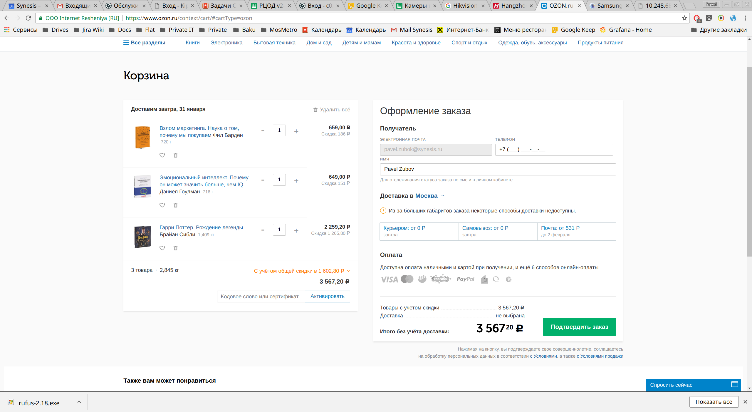The image size is (752, 412).
Task: Click Показать все downloads button
Action: click(714, 402)
